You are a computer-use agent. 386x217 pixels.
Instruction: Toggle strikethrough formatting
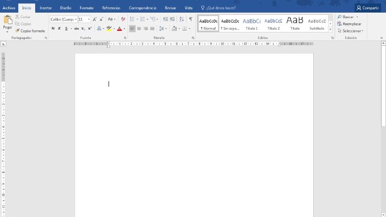(x=77, y=29)
